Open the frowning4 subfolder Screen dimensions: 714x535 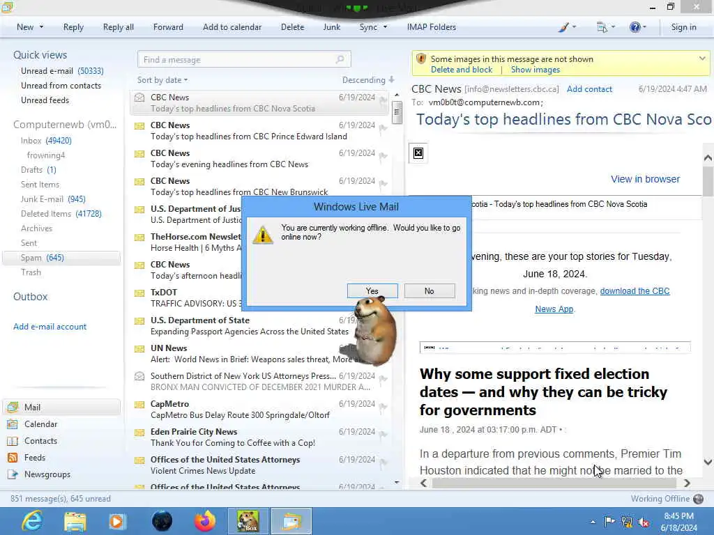(46, 155)
